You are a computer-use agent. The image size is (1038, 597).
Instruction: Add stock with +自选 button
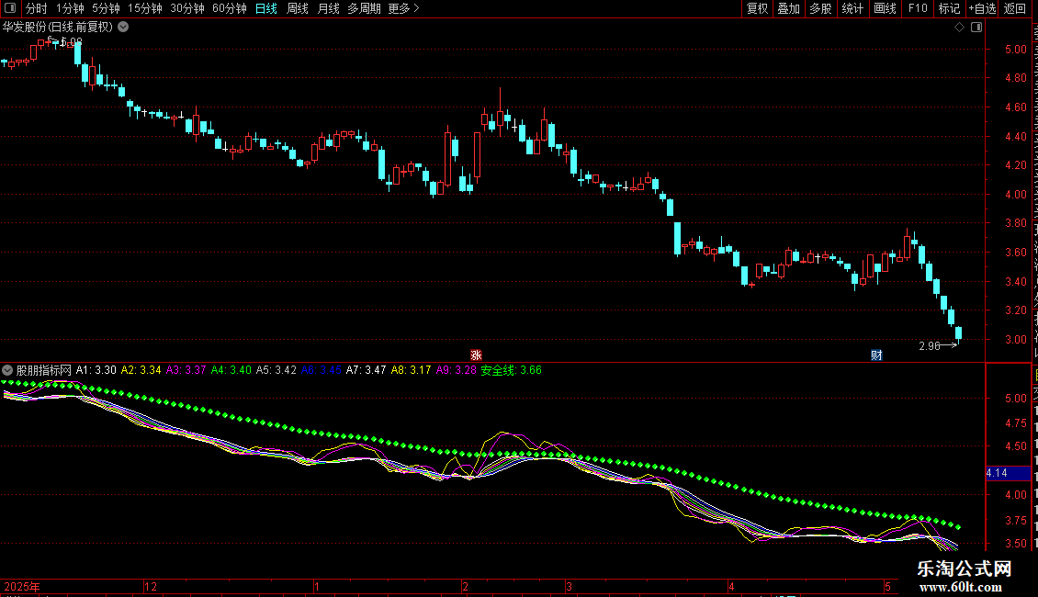pos(982,8)
